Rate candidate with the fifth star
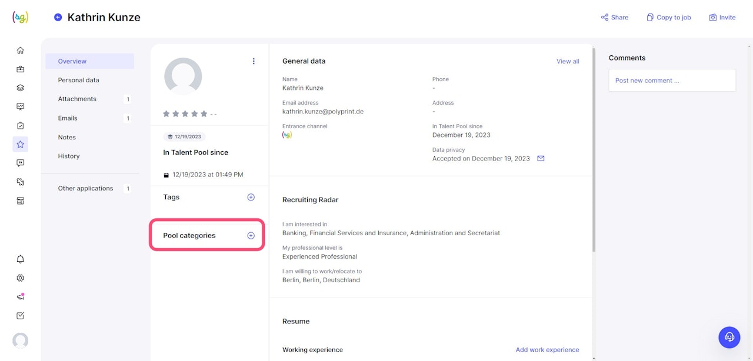 pyautogui.click(x=204, y=113)
